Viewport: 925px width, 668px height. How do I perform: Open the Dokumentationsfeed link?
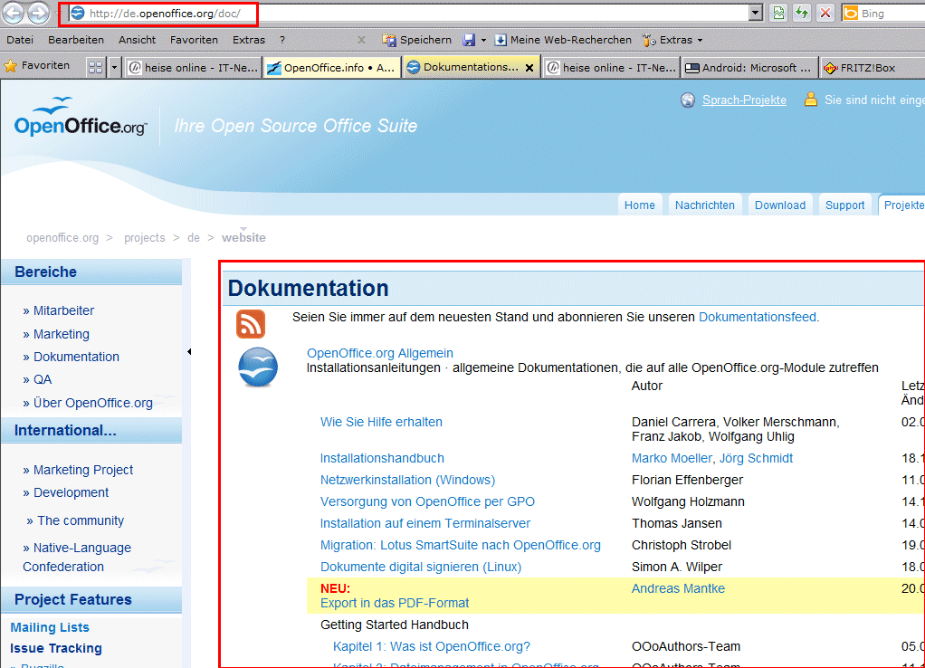(x=758, y=317)
